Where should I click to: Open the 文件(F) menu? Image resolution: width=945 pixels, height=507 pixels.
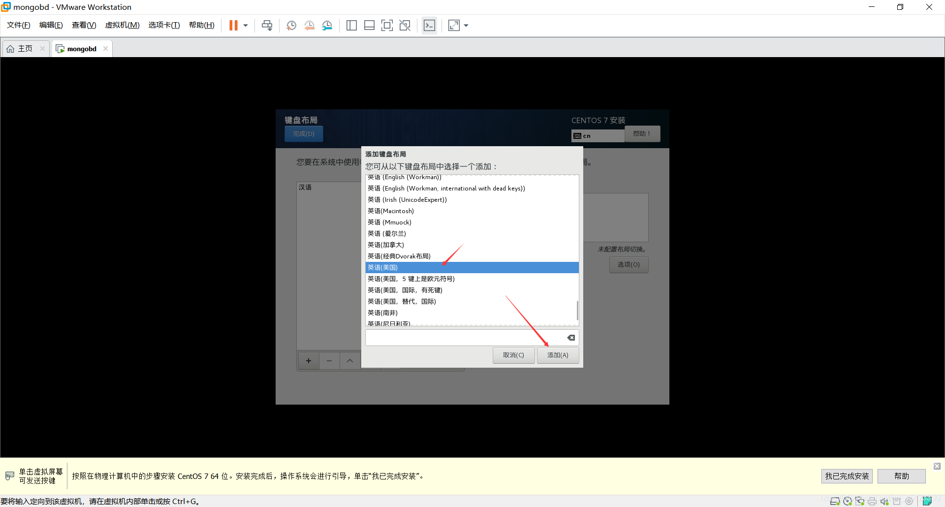(19, 25)
